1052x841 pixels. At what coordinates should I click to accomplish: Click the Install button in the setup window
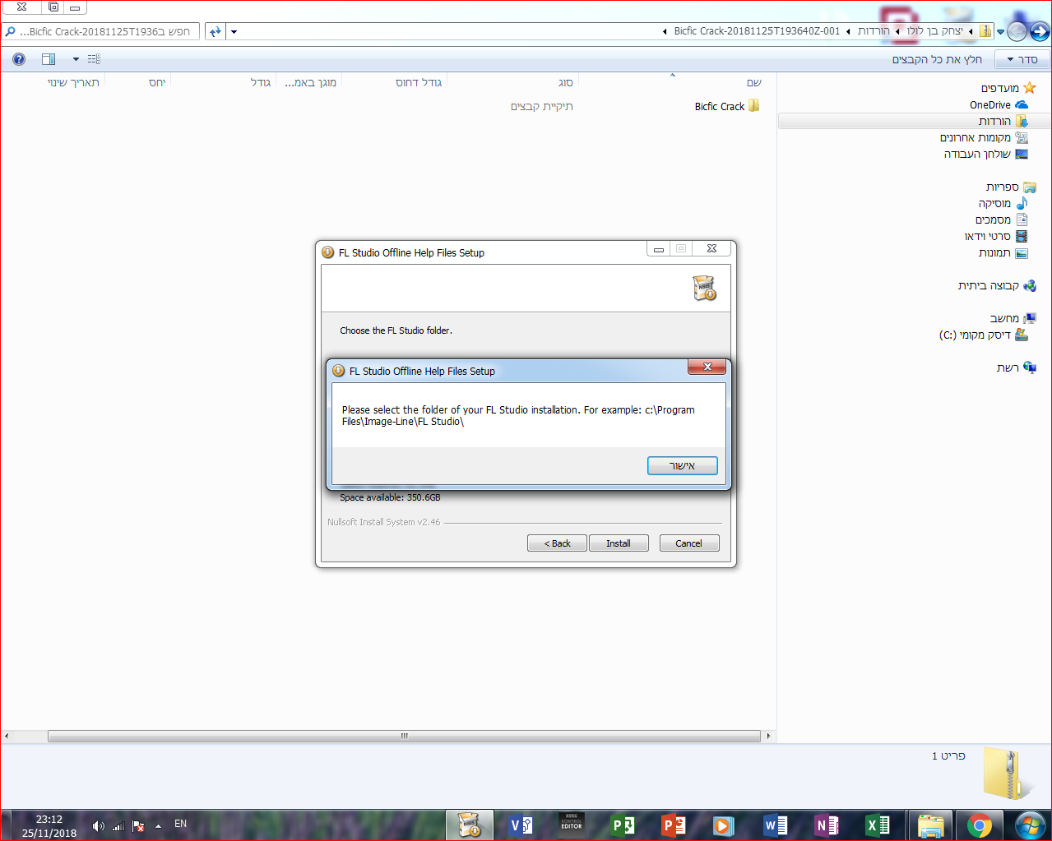619,543
